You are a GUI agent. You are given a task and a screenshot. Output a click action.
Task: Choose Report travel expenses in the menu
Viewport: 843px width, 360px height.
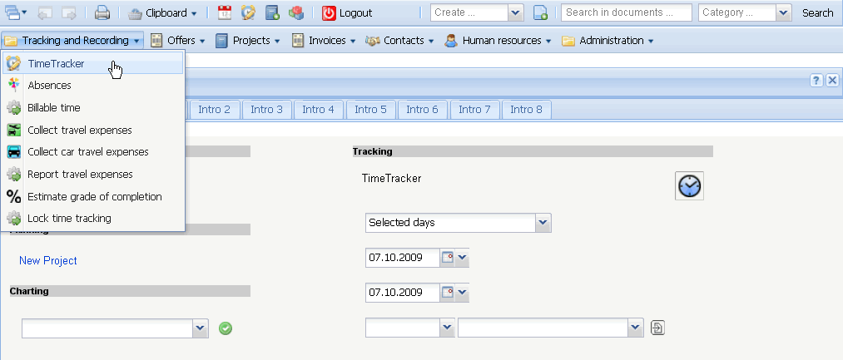click(93, 174)
